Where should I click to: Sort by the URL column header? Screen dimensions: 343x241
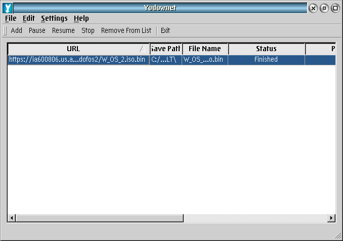click(73, 49)
